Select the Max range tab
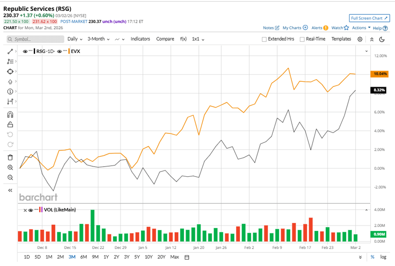 tap(174, 258)
